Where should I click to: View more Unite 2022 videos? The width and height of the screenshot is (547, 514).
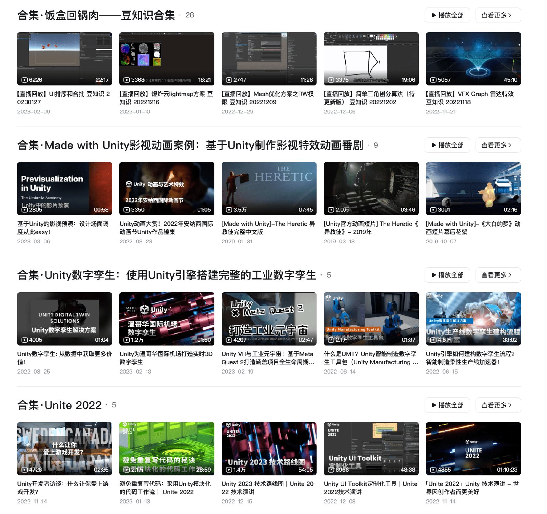point(498,405)
